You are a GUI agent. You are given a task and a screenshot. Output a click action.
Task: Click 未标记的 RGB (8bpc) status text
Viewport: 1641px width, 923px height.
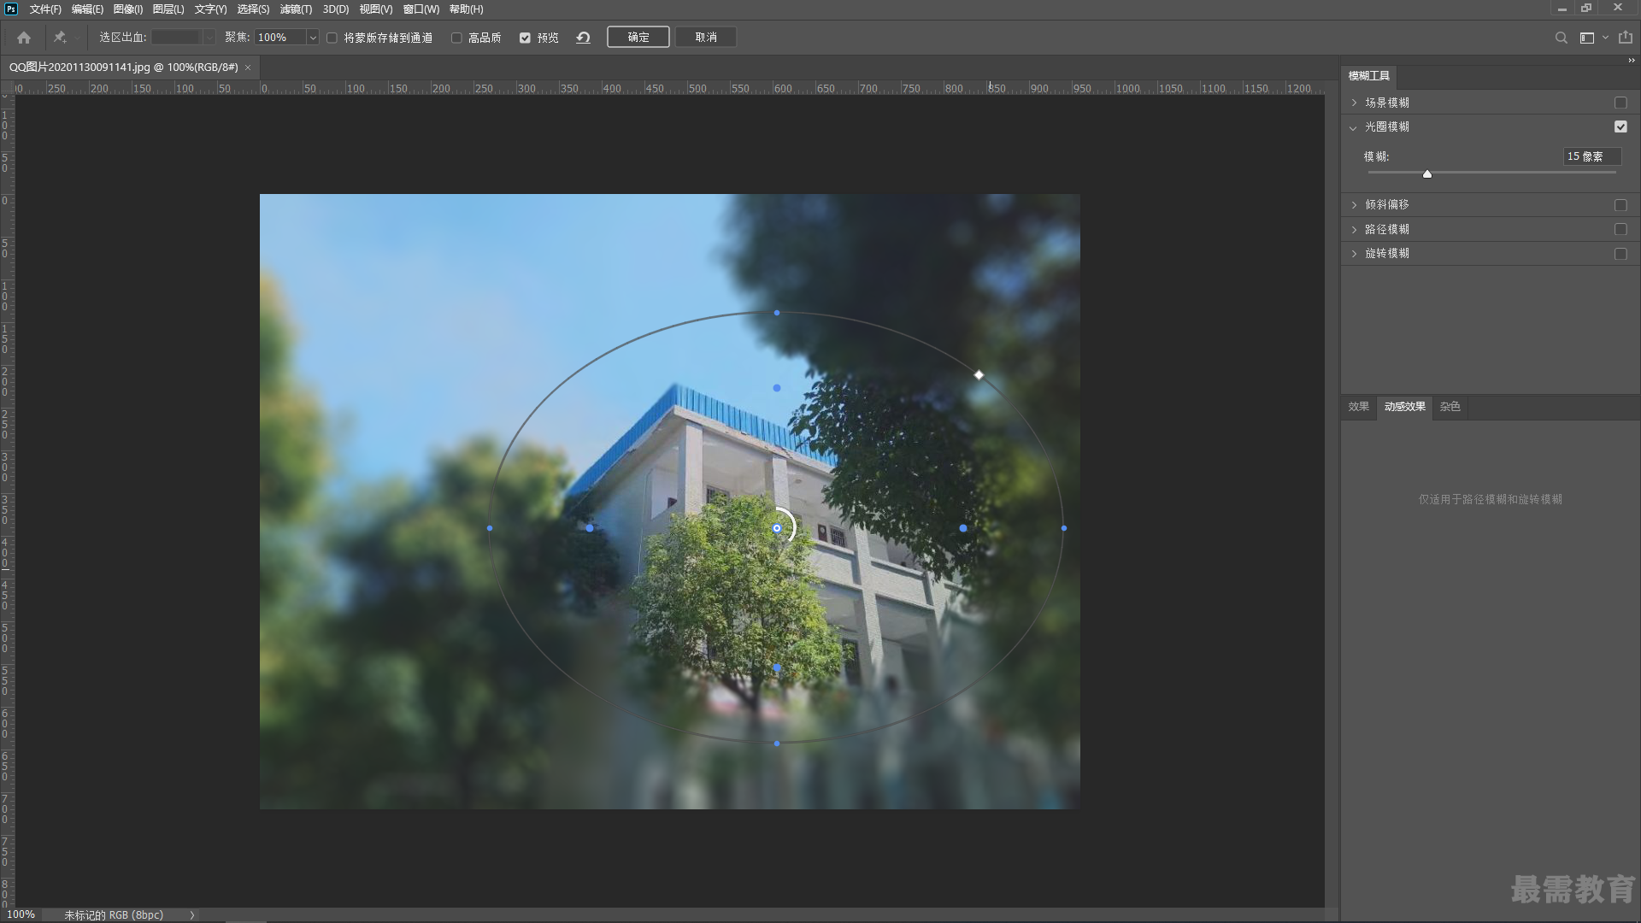tap(114, 914)
